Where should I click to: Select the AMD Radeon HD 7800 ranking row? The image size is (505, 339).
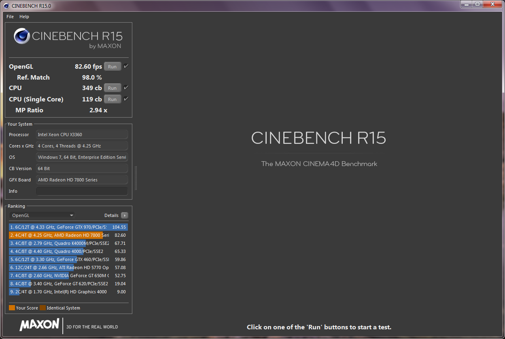coord(68,235)
